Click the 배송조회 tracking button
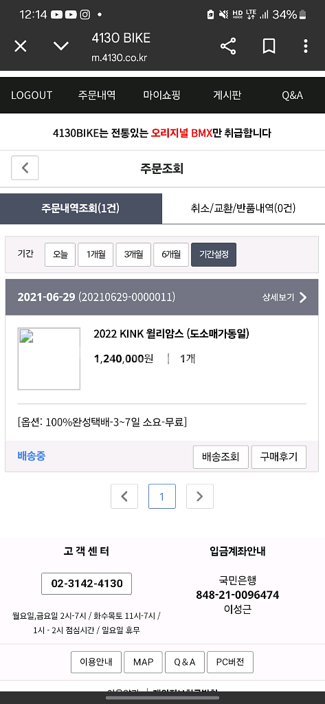The width and height of the screenshot is (325, 704). coord(221,457)
